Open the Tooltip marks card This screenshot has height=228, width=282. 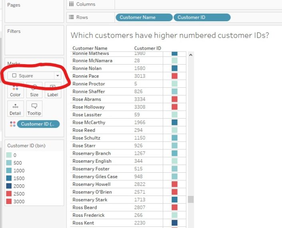pyautogui.click(x=34, y=109)
